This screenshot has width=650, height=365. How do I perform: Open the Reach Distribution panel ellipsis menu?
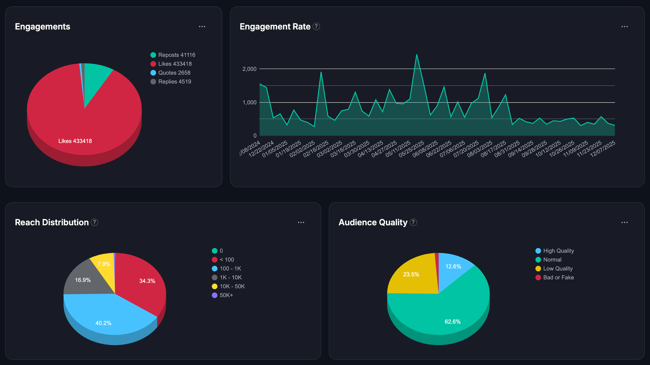click(301, 222)
